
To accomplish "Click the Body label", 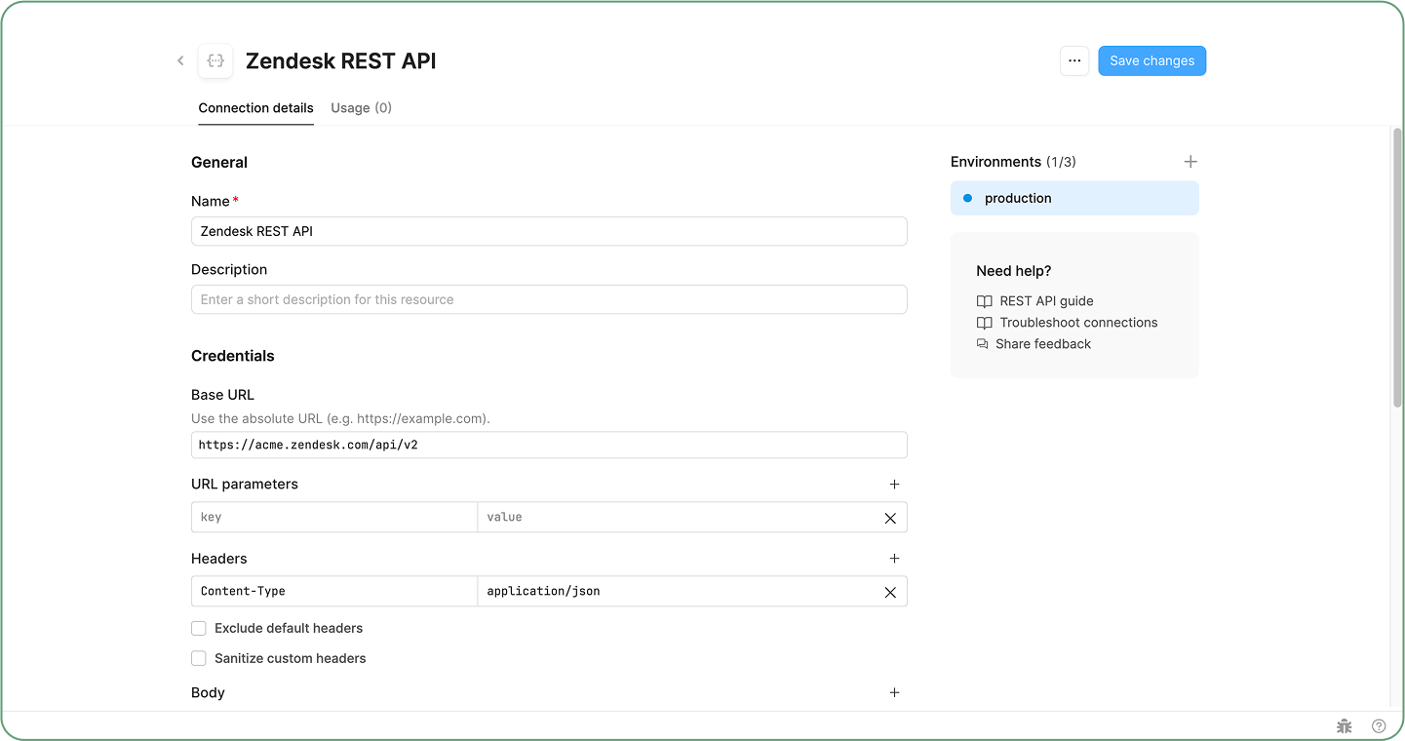I will 208,693.
